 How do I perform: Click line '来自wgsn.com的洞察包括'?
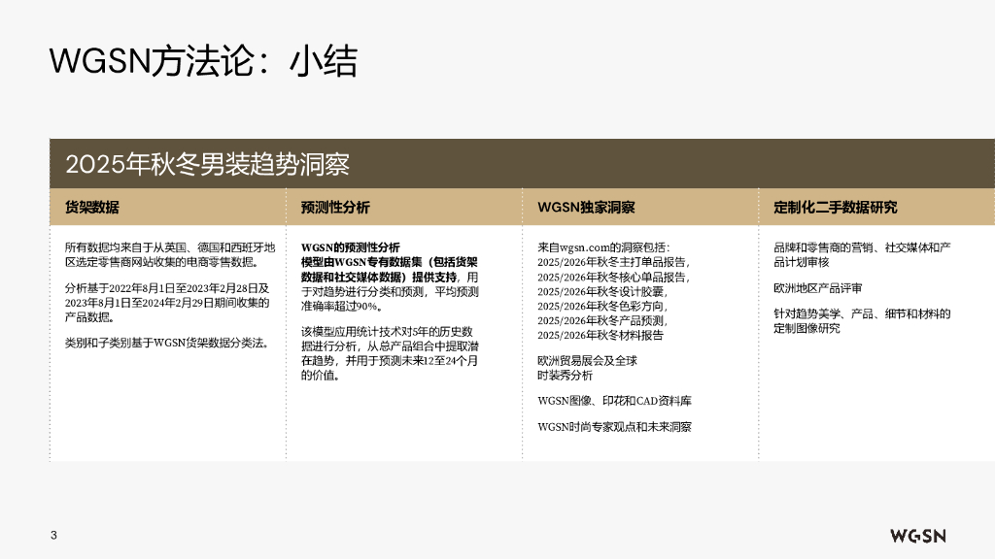tap(603, 247)
